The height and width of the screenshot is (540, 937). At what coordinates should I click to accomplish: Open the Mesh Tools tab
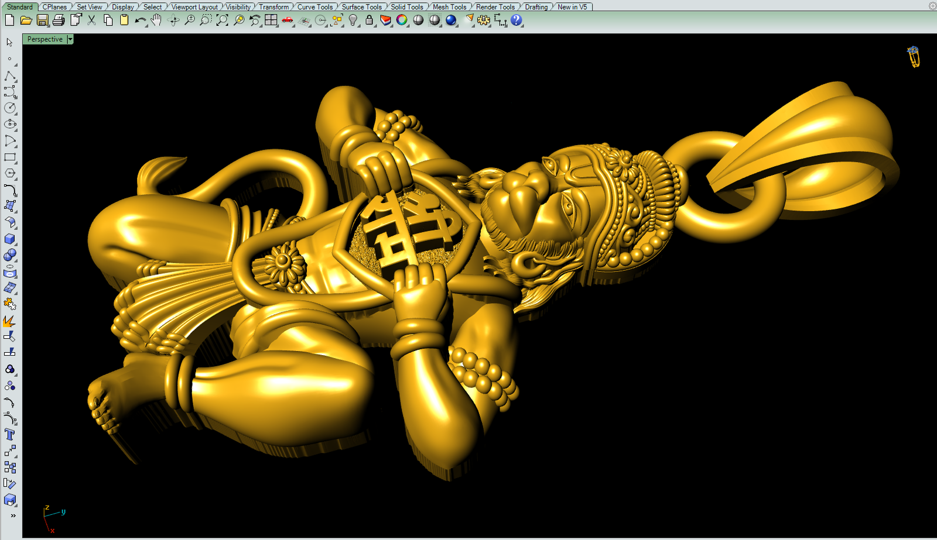point(449,7)
